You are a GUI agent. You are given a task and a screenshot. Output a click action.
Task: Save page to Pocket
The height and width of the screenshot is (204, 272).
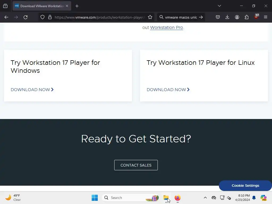(218, 17)
